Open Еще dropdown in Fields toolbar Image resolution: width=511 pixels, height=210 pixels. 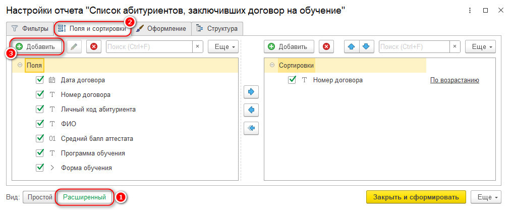pos(224,46)
